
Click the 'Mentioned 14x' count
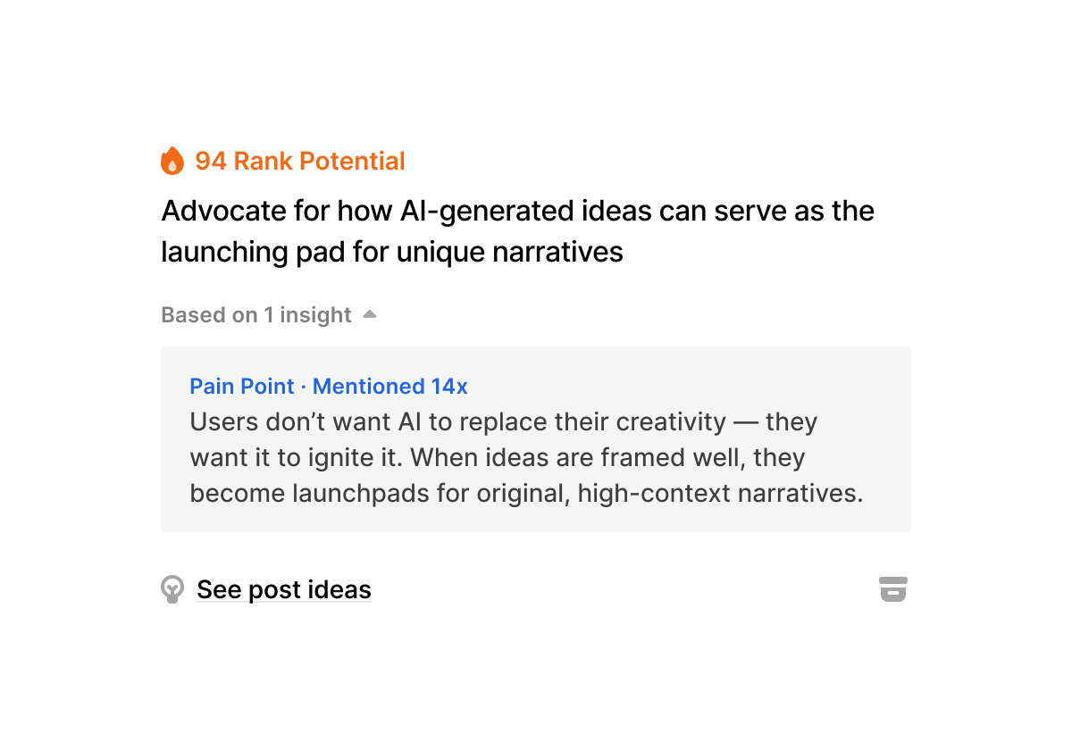[x=389, y=386]
